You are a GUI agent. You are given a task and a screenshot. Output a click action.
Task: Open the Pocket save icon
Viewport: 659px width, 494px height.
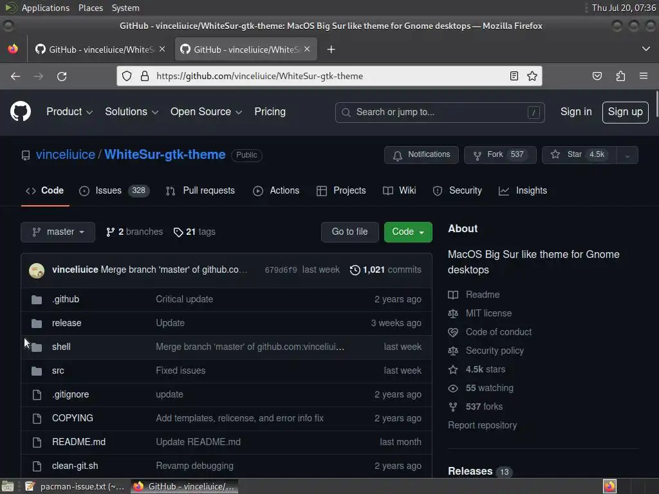point(597,76)
